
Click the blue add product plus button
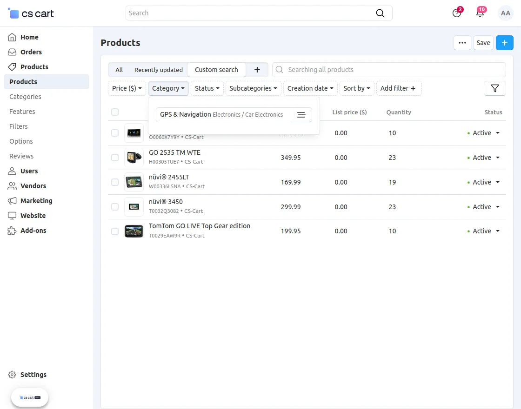click(505, 43)
